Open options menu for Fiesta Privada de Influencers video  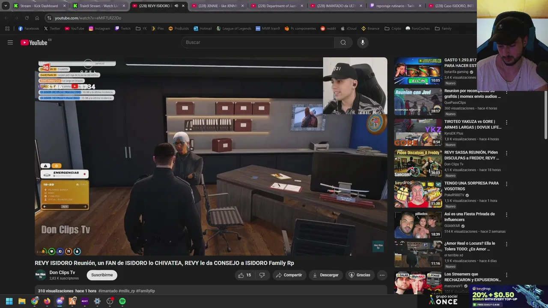[x=506, y=215]
